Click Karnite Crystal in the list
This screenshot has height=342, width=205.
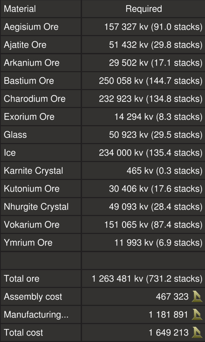click(33, 171)
